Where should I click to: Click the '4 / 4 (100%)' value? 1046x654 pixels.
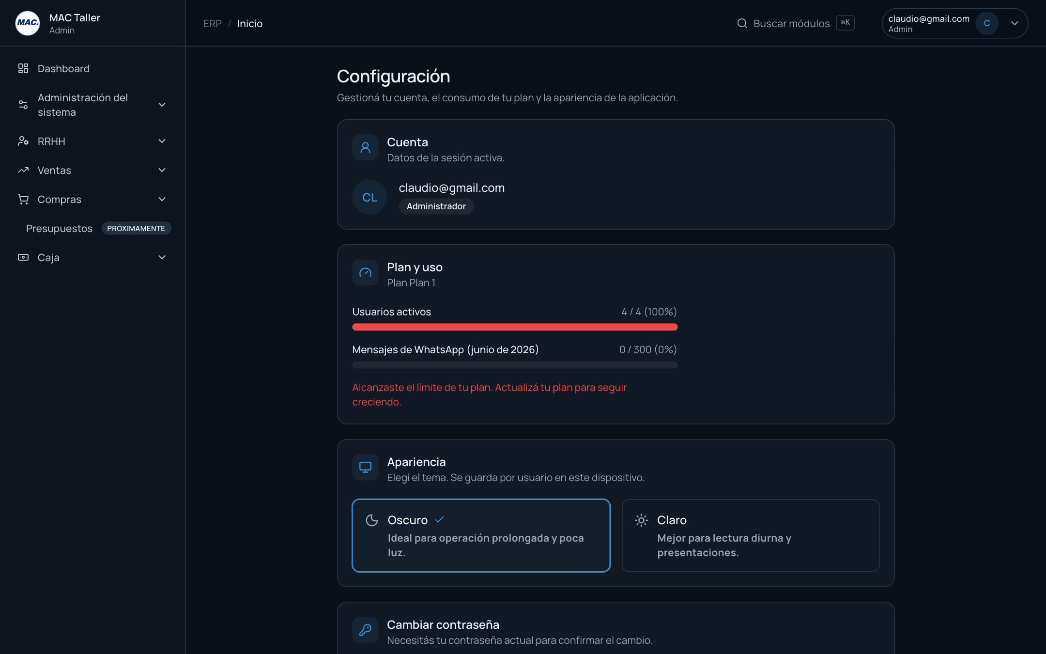(649, 311)
